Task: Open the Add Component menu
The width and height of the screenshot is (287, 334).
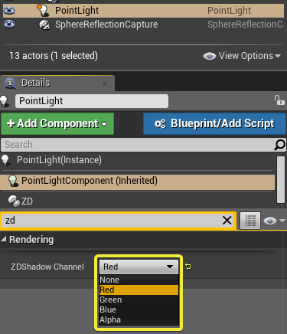Action: (x=57, y=123)
